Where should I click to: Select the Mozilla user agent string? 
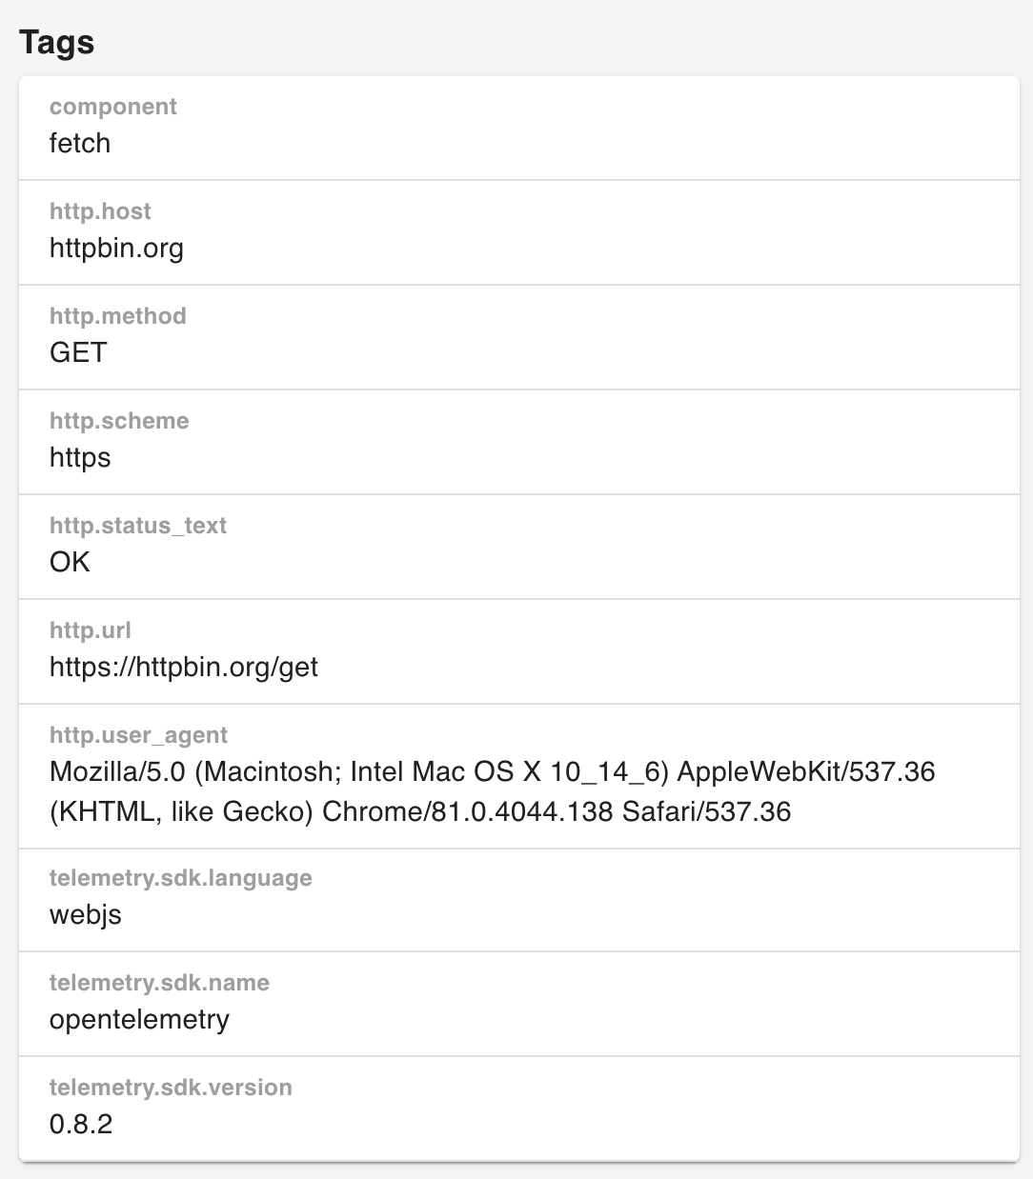tap(492, 790)
